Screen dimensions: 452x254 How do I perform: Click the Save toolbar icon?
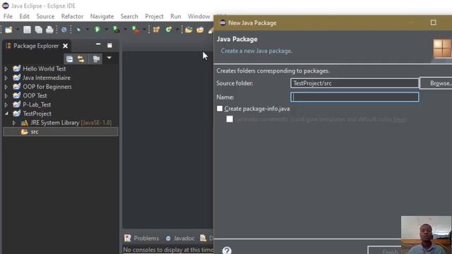(27, 30)
